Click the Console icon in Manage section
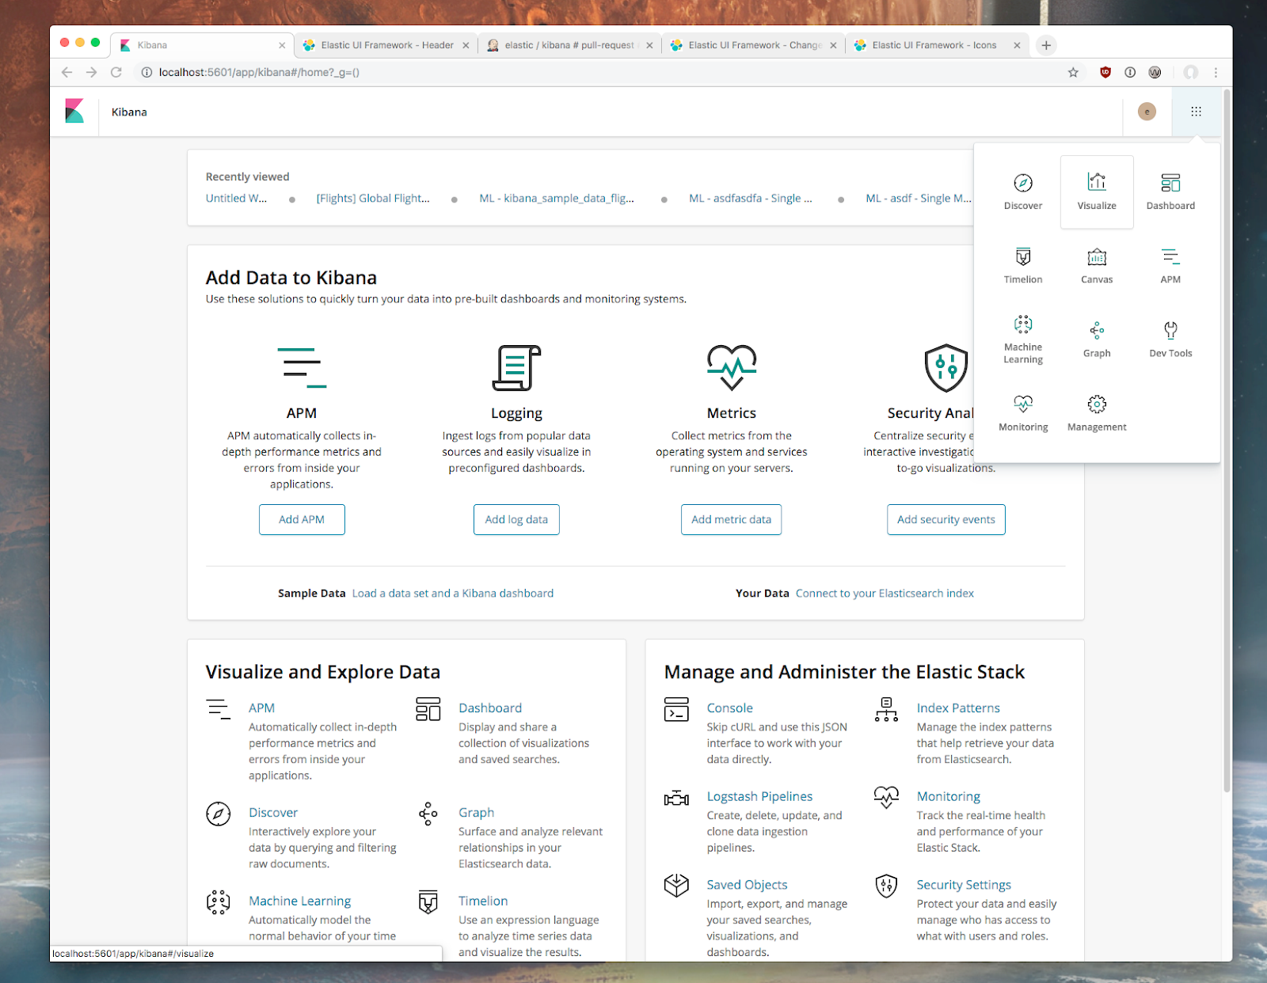1267x983 pixels. [x=676, y=709]
